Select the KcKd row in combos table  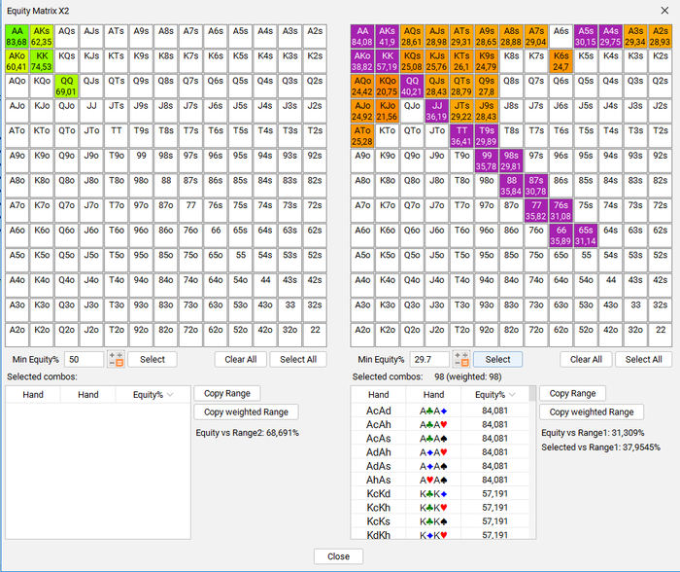click(x=440, y=494)
